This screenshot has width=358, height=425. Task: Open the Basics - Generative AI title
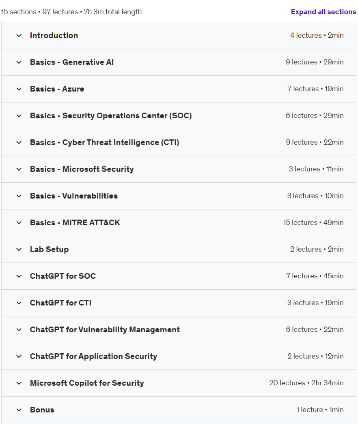click(72, 62)
